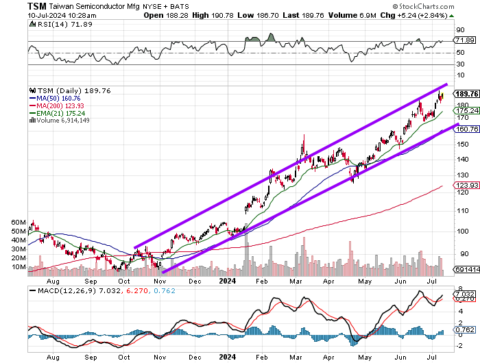Click the MA(200) red legend line
This screenshot has height=363, width=480.
pos(32,105)
